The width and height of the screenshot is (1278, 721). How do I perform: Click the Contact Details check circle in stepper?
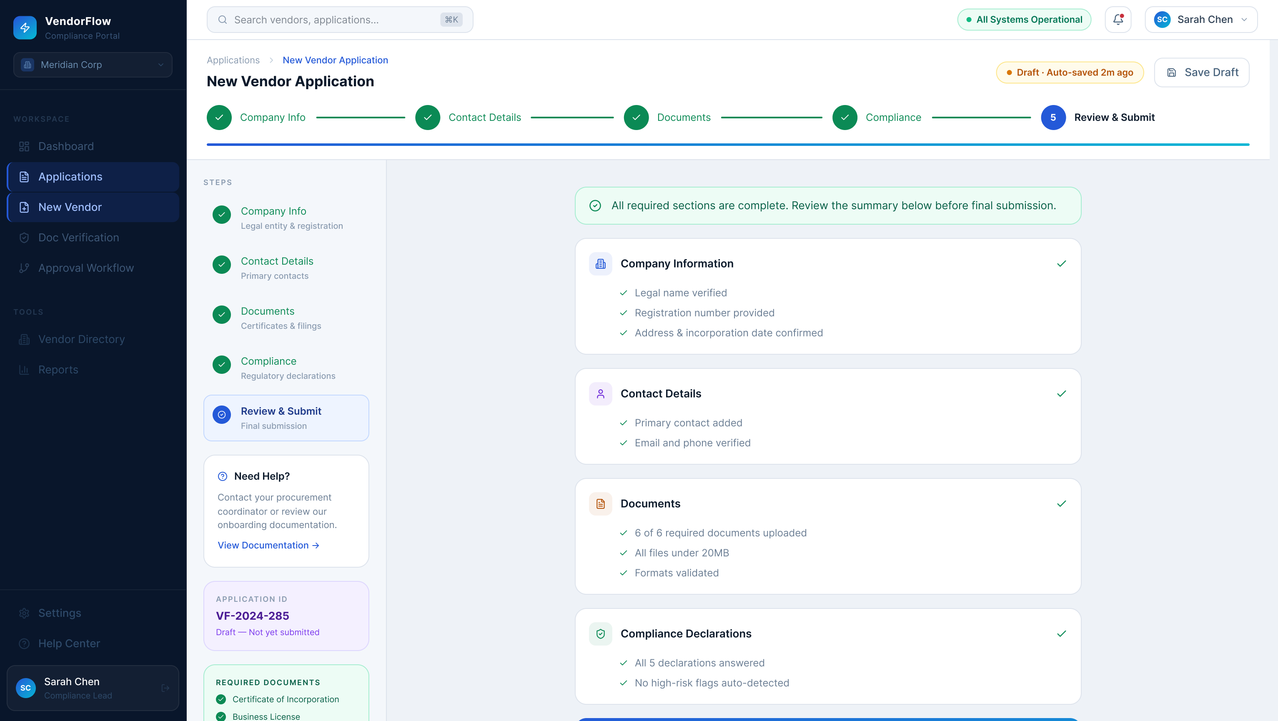click(x=428, y=118)
